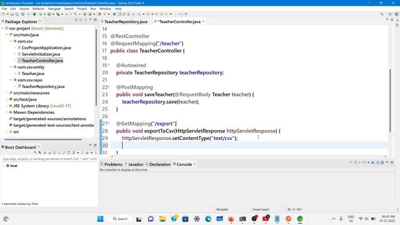Open Console display options gear icon
The image size is (400, 225).
(382, 162)
